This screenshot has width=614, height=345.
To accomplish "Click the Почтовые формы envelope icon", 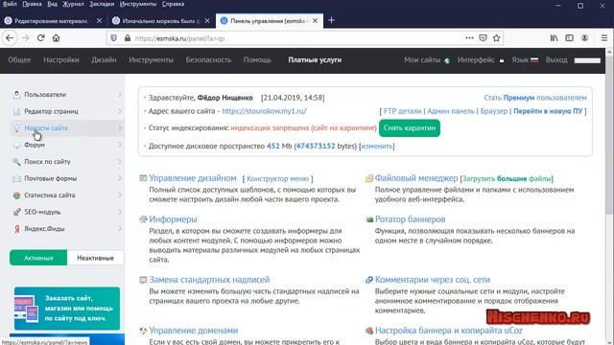I will click(x=16, y=178).
